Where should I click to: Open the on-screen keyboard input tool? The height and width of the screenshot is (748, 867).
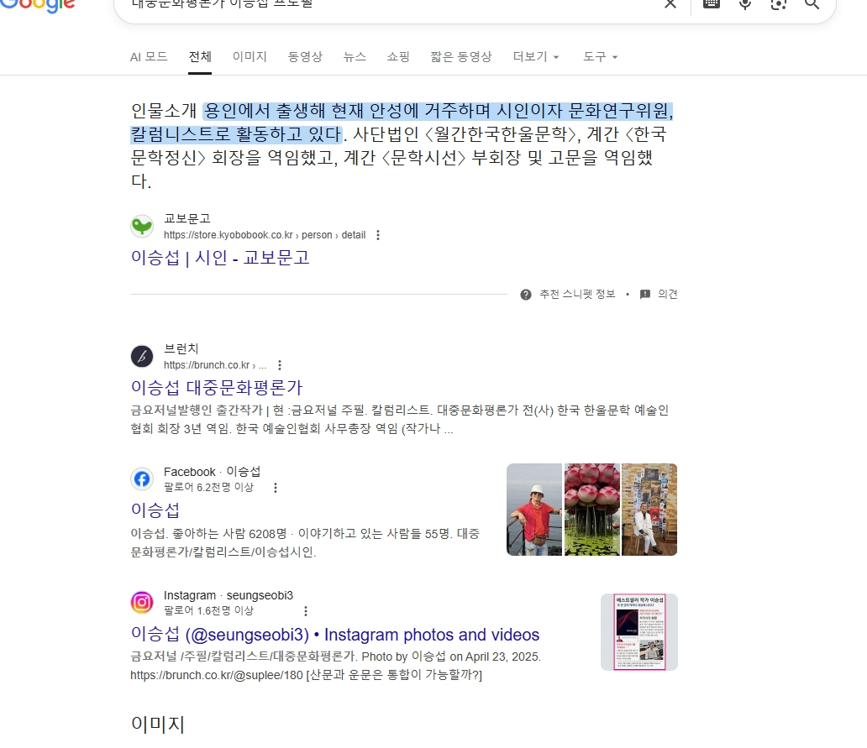[x=711, y=4]
